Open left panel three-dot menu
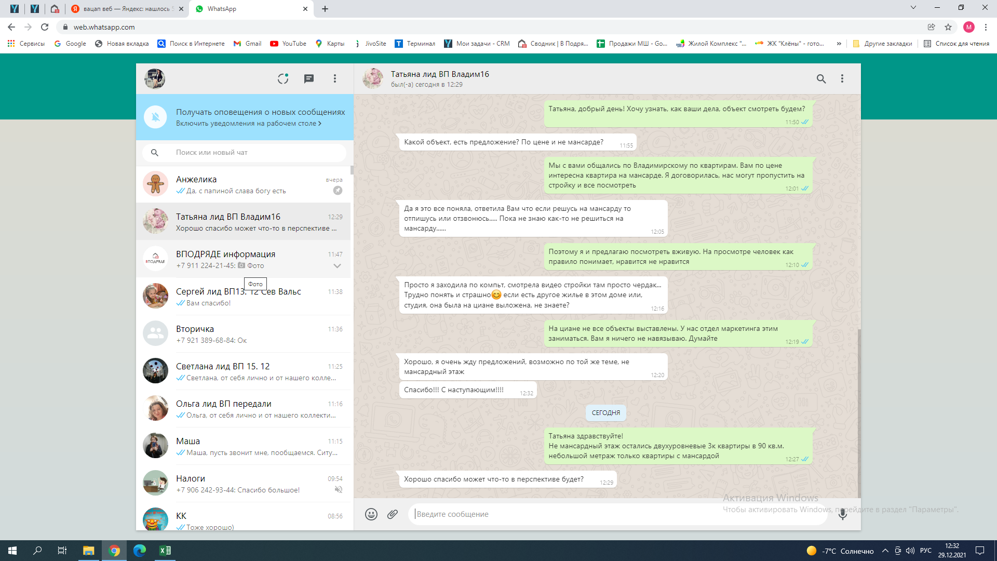The width and height of the screenshot is (997, 561). click(335, 78)
